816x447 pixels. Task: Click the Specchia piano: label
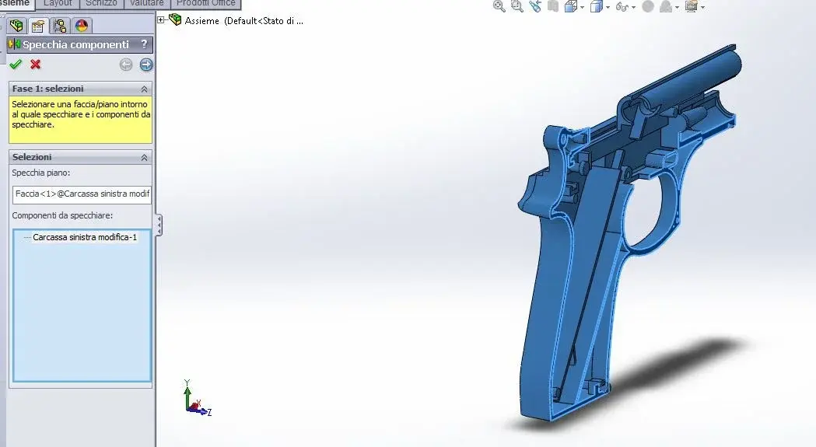(41, 173)
